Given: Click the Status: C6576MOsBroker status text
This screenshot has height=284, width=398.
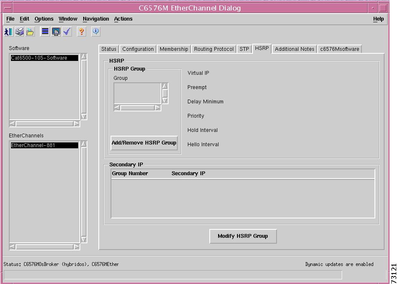Looking at the screenshot, I should [61, 264].
